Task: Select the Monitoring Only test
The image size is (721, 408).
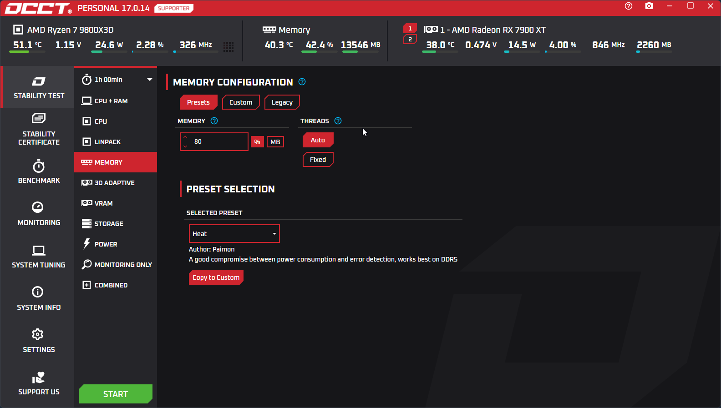Action: (x=116, y=265)
